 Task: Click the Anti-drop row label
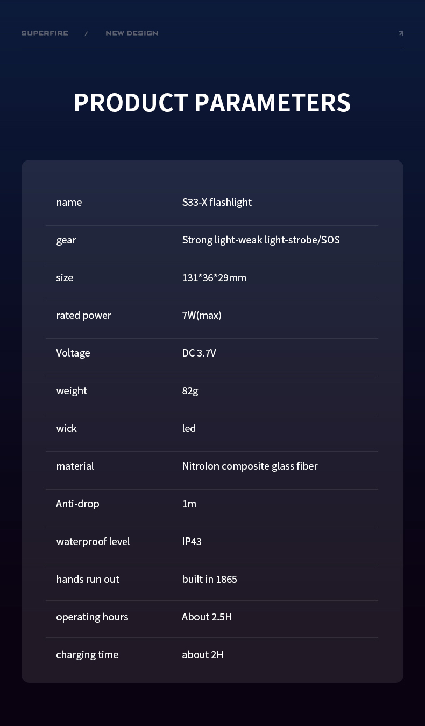[77, 504]
